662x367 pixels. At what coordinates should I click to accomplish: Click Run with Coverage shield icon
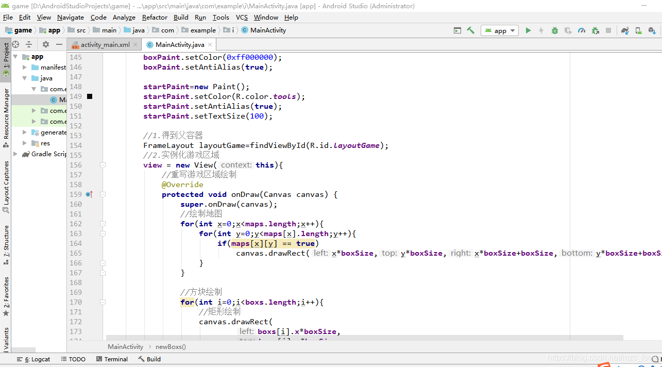[568, 30]
